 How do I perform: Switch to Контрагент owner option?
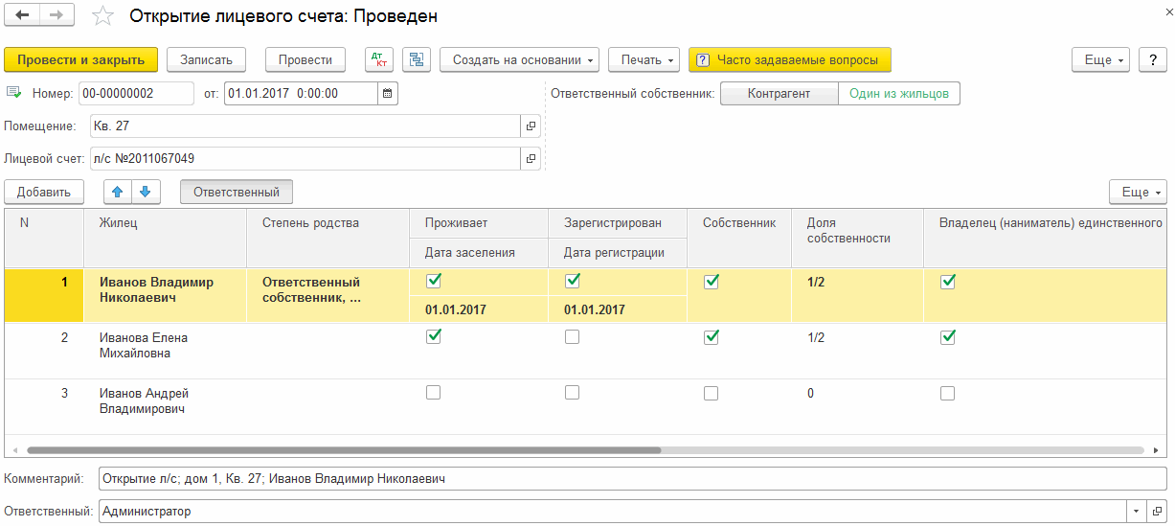point(779,94)
